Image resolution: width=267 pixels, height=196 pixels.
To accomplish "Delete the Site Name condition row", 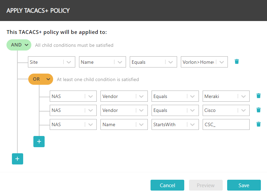I will tap(236, 62).
